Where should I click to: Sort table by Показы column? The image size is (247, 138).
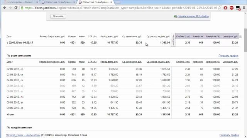[72, 62]
